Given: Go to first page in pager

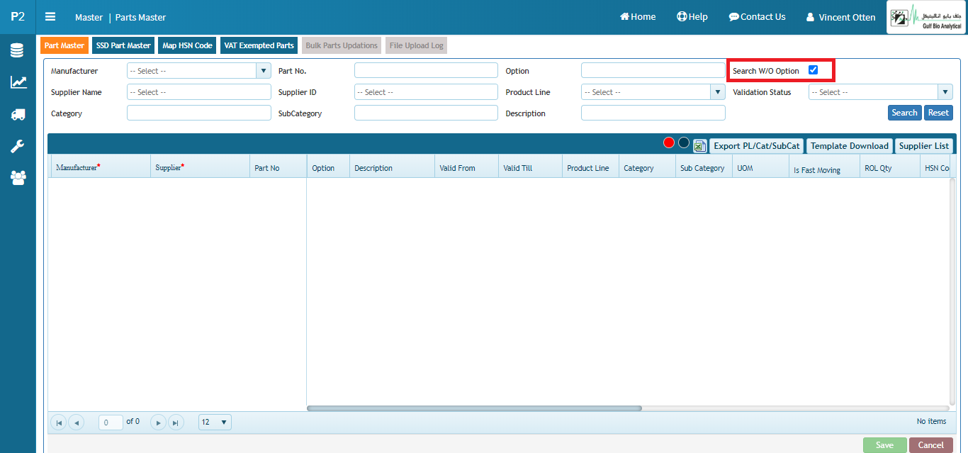Looking at the screenshot, I should click(59, 423).
